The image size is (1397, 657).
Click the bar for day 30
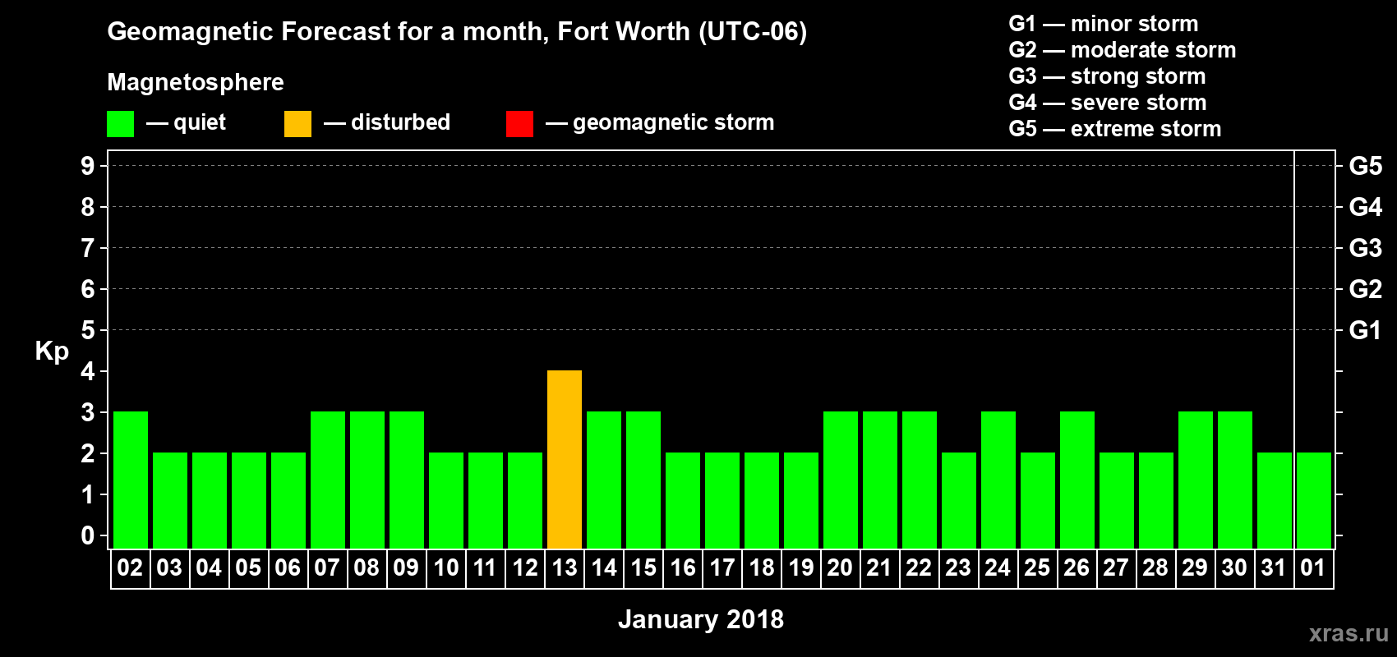tap(1235, 480)
